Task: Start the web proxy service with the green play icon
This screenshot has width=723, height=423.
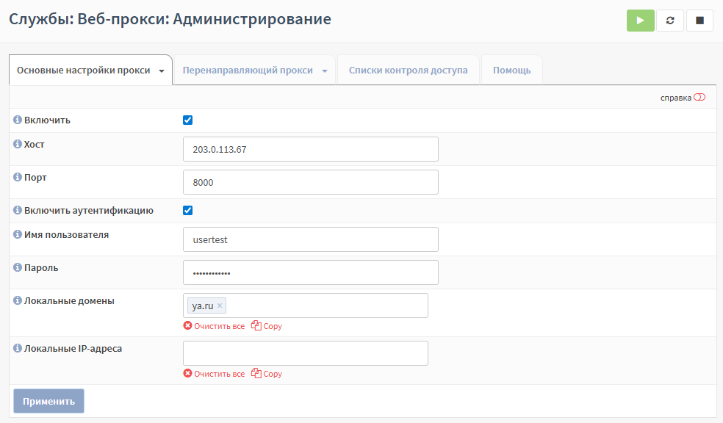Action: [x=640, y=21]
